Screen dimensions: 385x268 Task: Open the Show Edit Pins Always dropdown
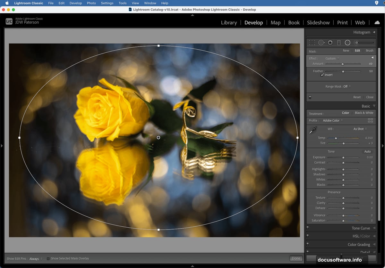click(x=35, y=258)
